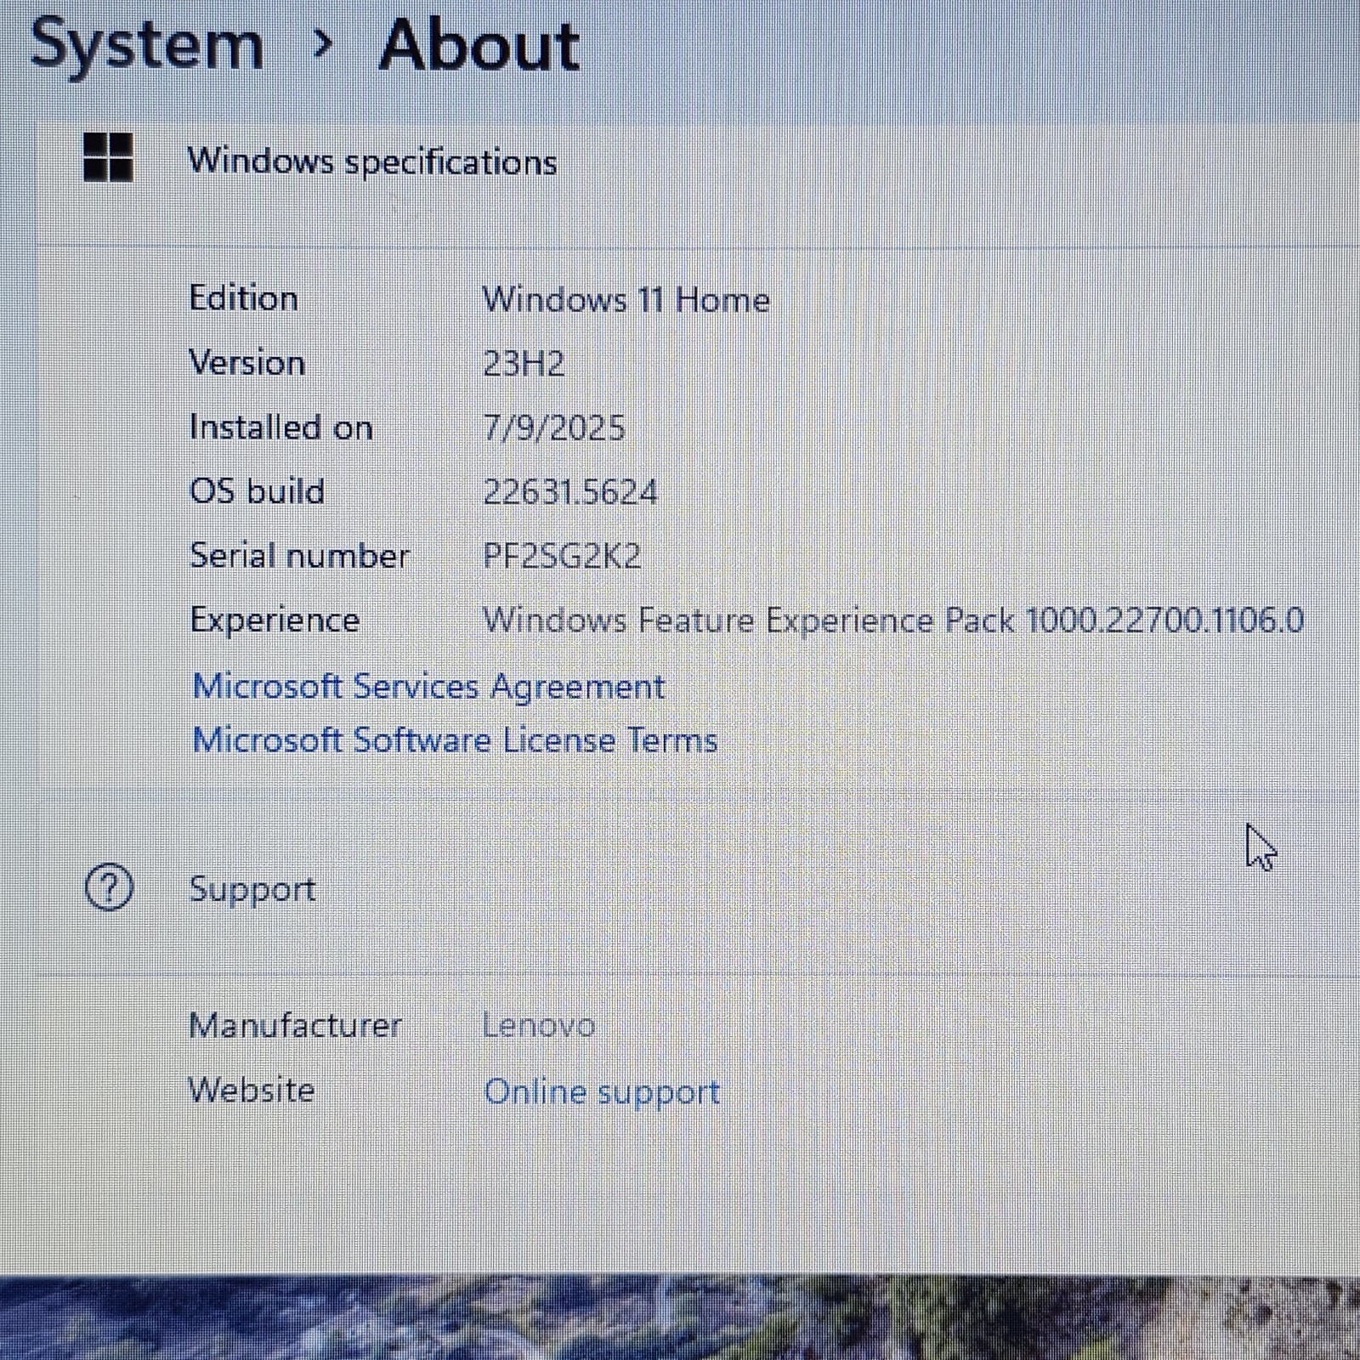
Task: Go back to System in breadcrumb
Action: point(146,47)
